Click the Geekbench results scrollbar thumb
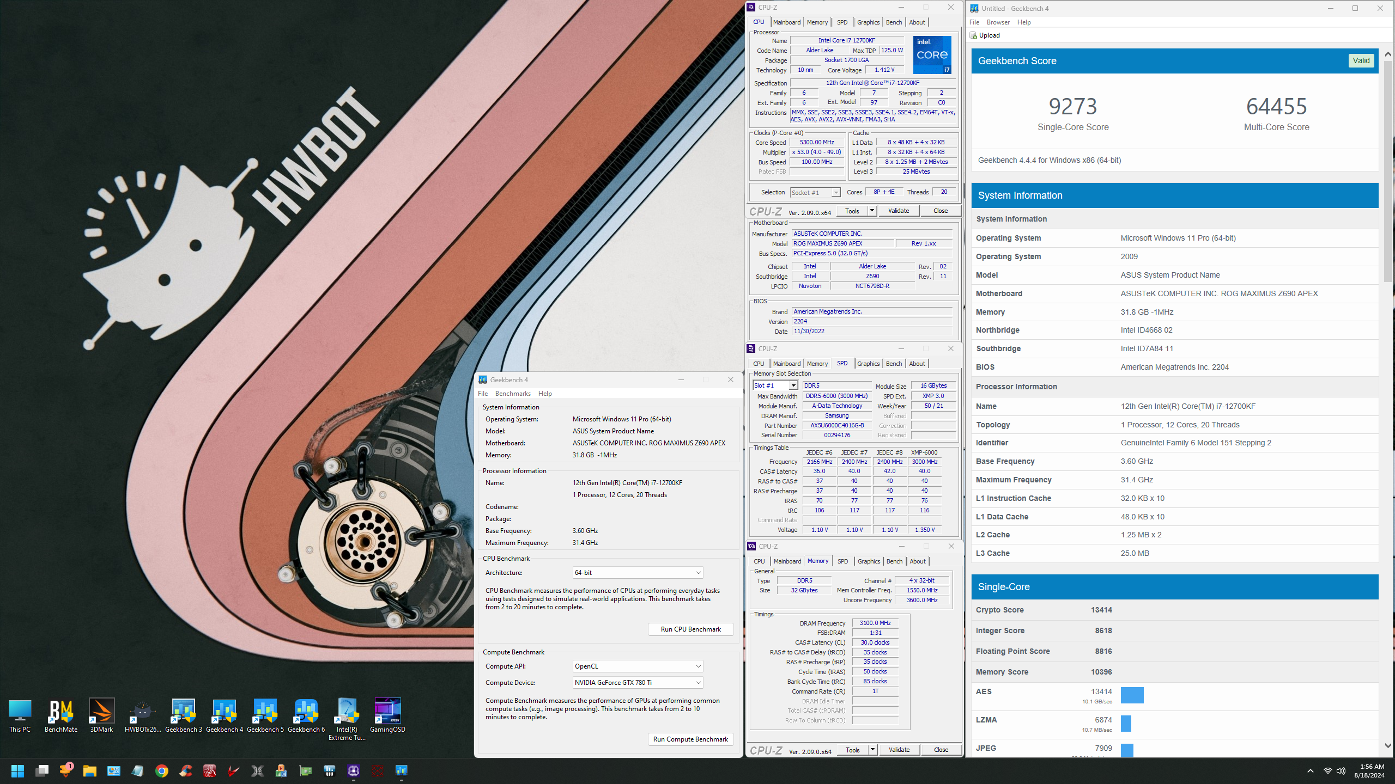 [1388, 170]
